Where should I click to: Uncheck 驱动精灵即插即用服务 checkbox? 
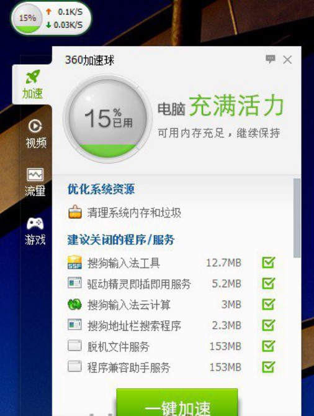tap(269, 283)
